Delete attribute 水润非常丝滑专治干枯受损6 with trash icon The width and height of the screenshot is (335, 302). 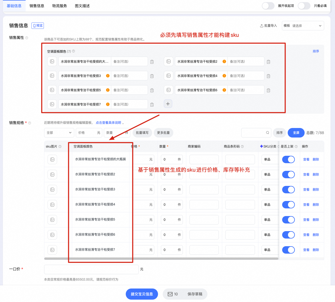click(268, 90)
